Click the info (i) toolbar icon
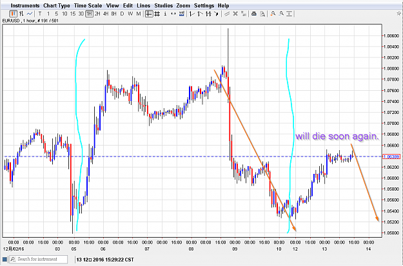 [x=165, y=14]
